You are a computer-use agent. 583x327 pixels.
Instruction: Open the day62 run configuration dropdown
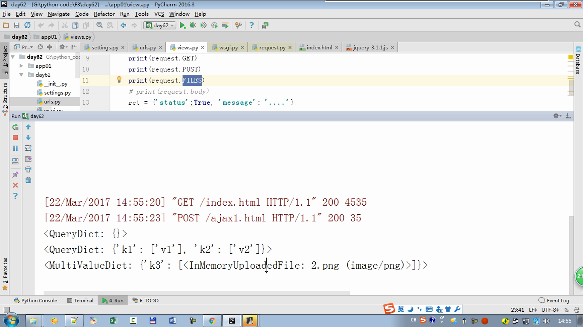pyautogui.click(x=160, y=26)
